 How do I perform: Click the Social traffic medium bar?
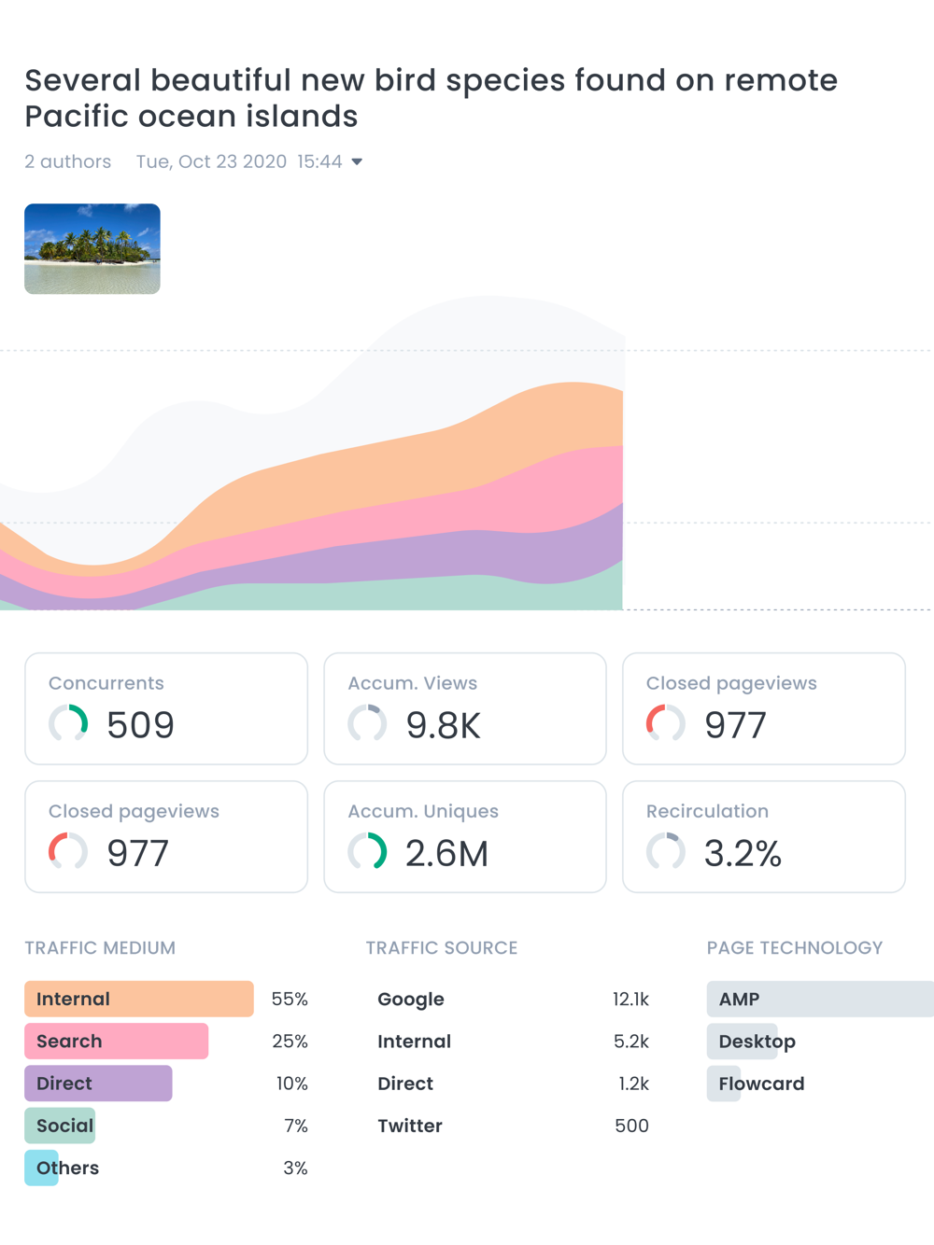tap(60, 1126)
